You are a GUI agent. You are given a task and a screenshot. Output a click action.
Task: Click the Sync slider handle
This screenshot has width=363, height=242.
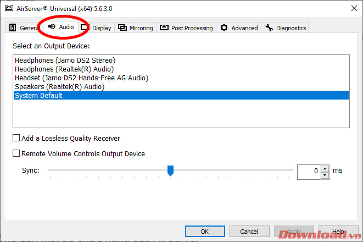pyautogui.click(x=170, y=171)
